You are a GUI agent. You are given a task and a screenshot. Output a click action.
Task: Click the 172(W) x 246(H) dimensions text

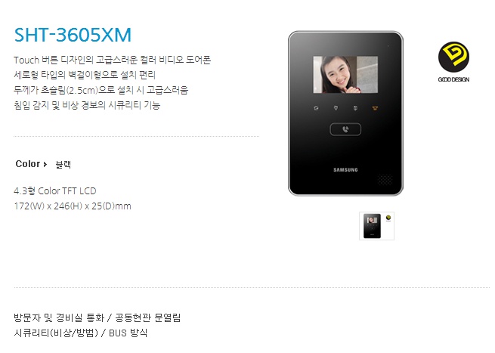point(73,206)
